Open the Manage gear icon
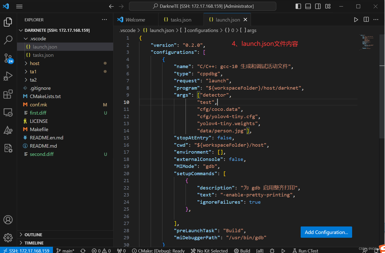Screen dimensions: 385x253 click(x=8, y=237)
